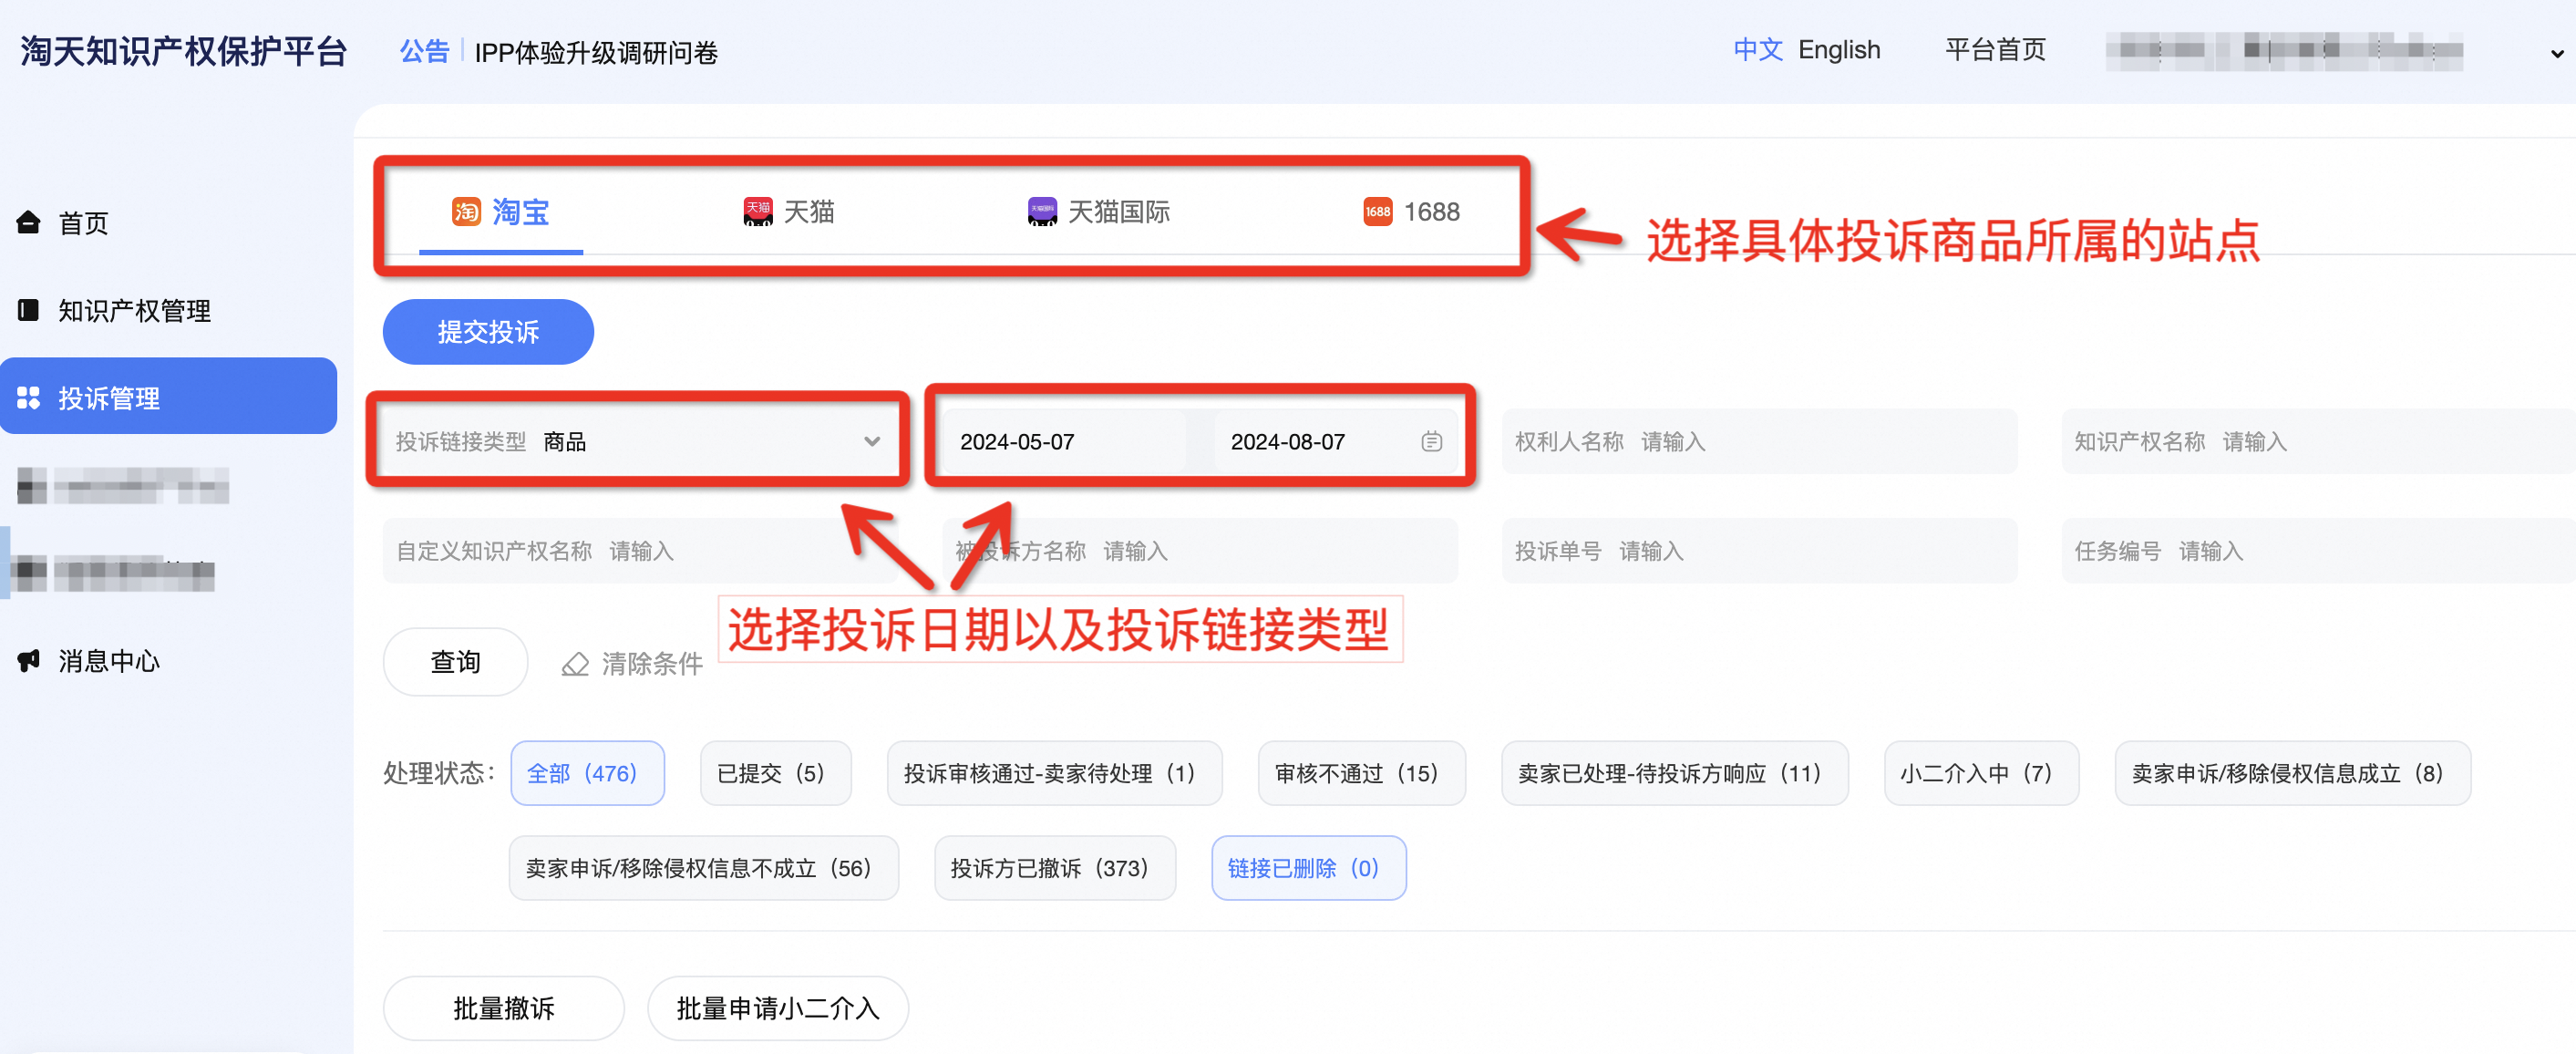
Task: Click the orange 淘宝 logo icon
Action: pos(466,211)
